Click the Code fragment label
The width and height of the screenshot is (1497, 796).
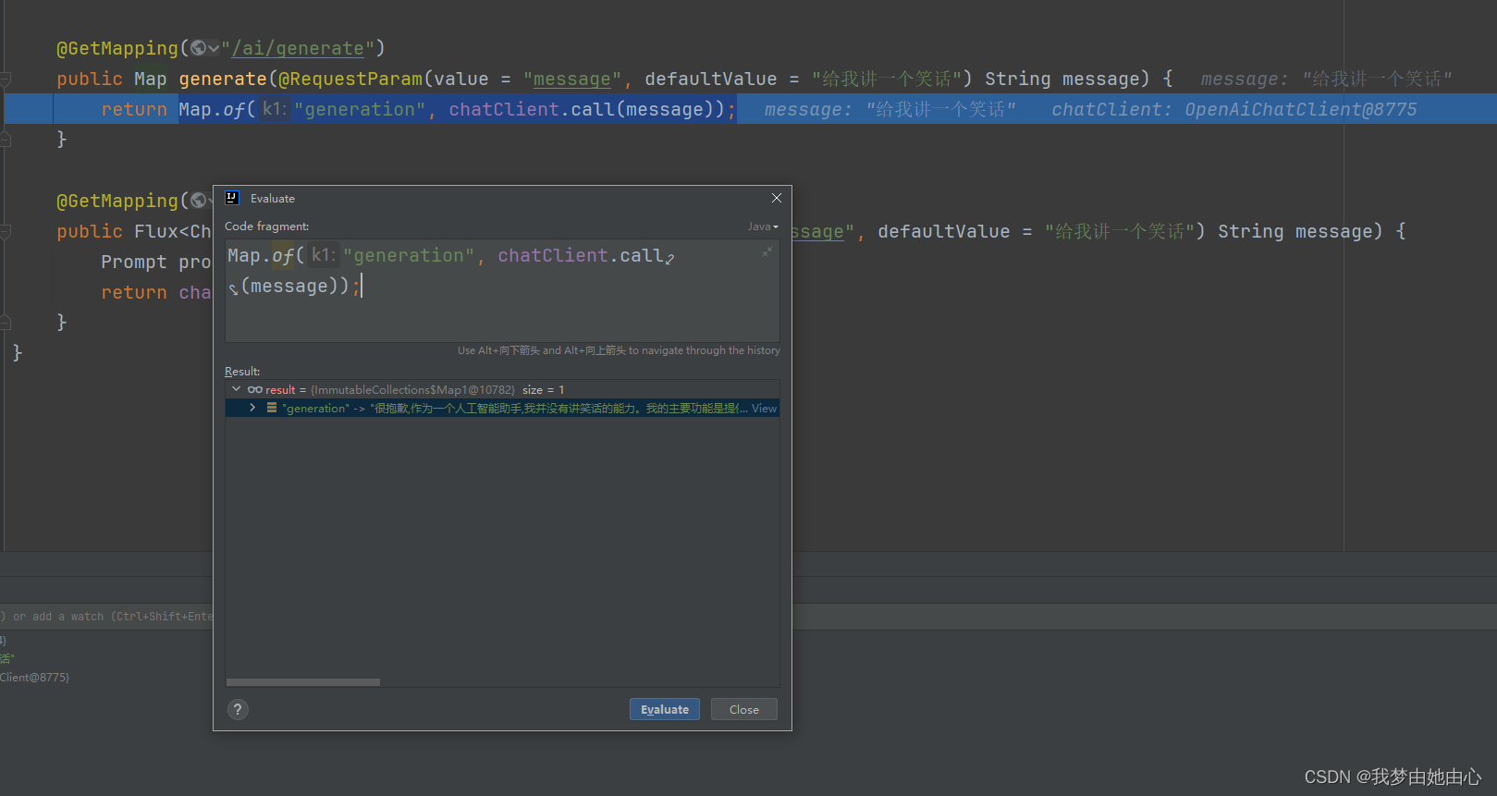coord(267,227)
